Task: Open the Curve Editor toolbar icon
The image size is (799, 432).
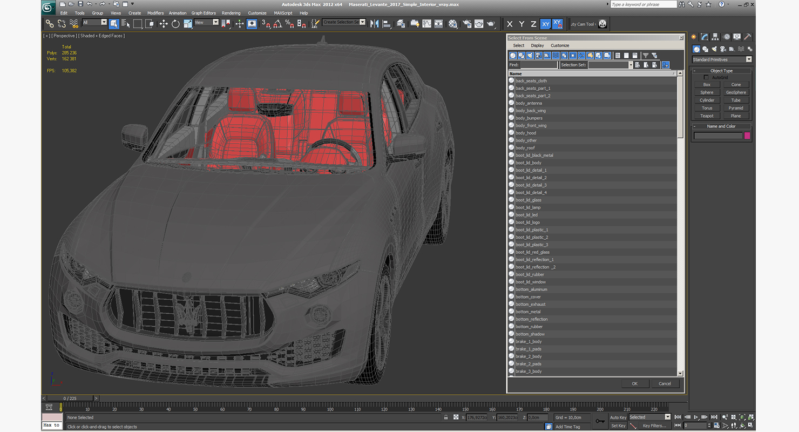Action: 426,24
